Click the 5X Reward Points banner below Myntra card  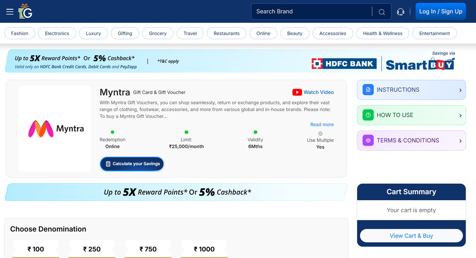[x=176, y=192]
